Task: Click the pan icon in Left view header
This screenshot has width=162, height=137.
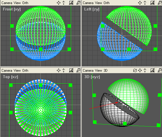Action: click(140, 3)
